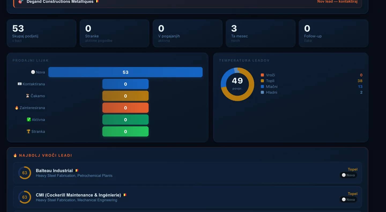Viewport: 386px width, 212px height.
Task: Click the blue Mlačni legend swatch
Action: tap(262, 87)
